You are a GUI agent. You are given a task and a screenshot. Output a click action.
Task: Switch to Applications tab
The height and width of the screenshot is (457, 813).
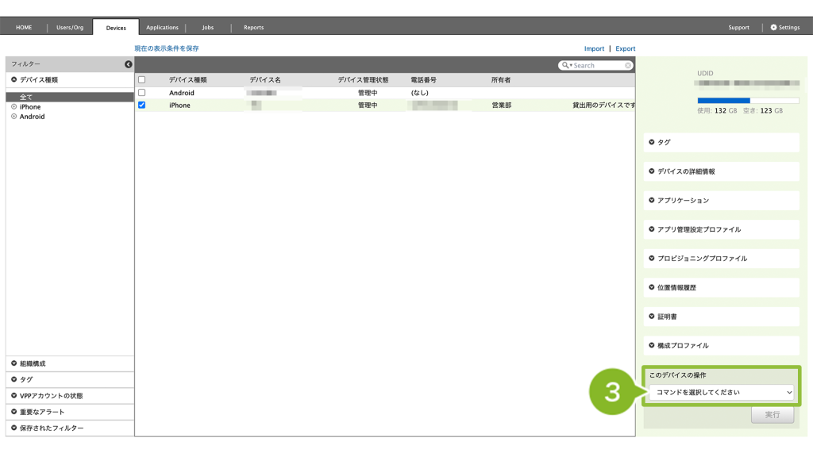[162, 28]
